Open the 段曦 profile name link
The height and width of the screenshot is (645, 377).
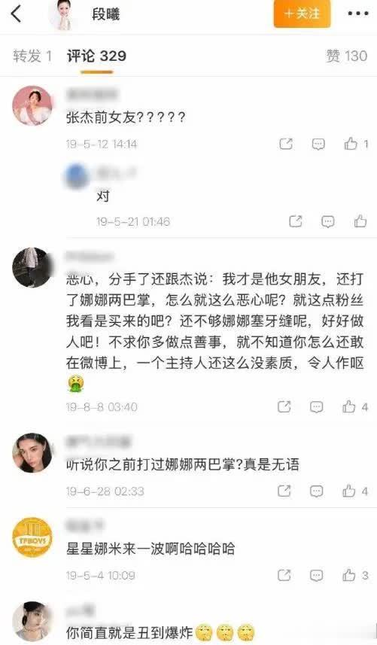coord(105,14)
